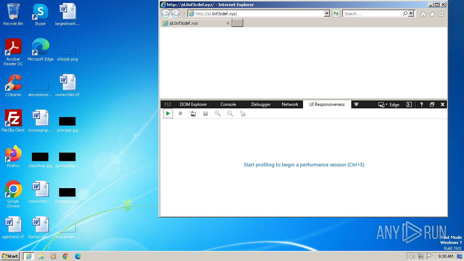Go to the IE home page icon

pyautogui.click(x=423, y=14)
